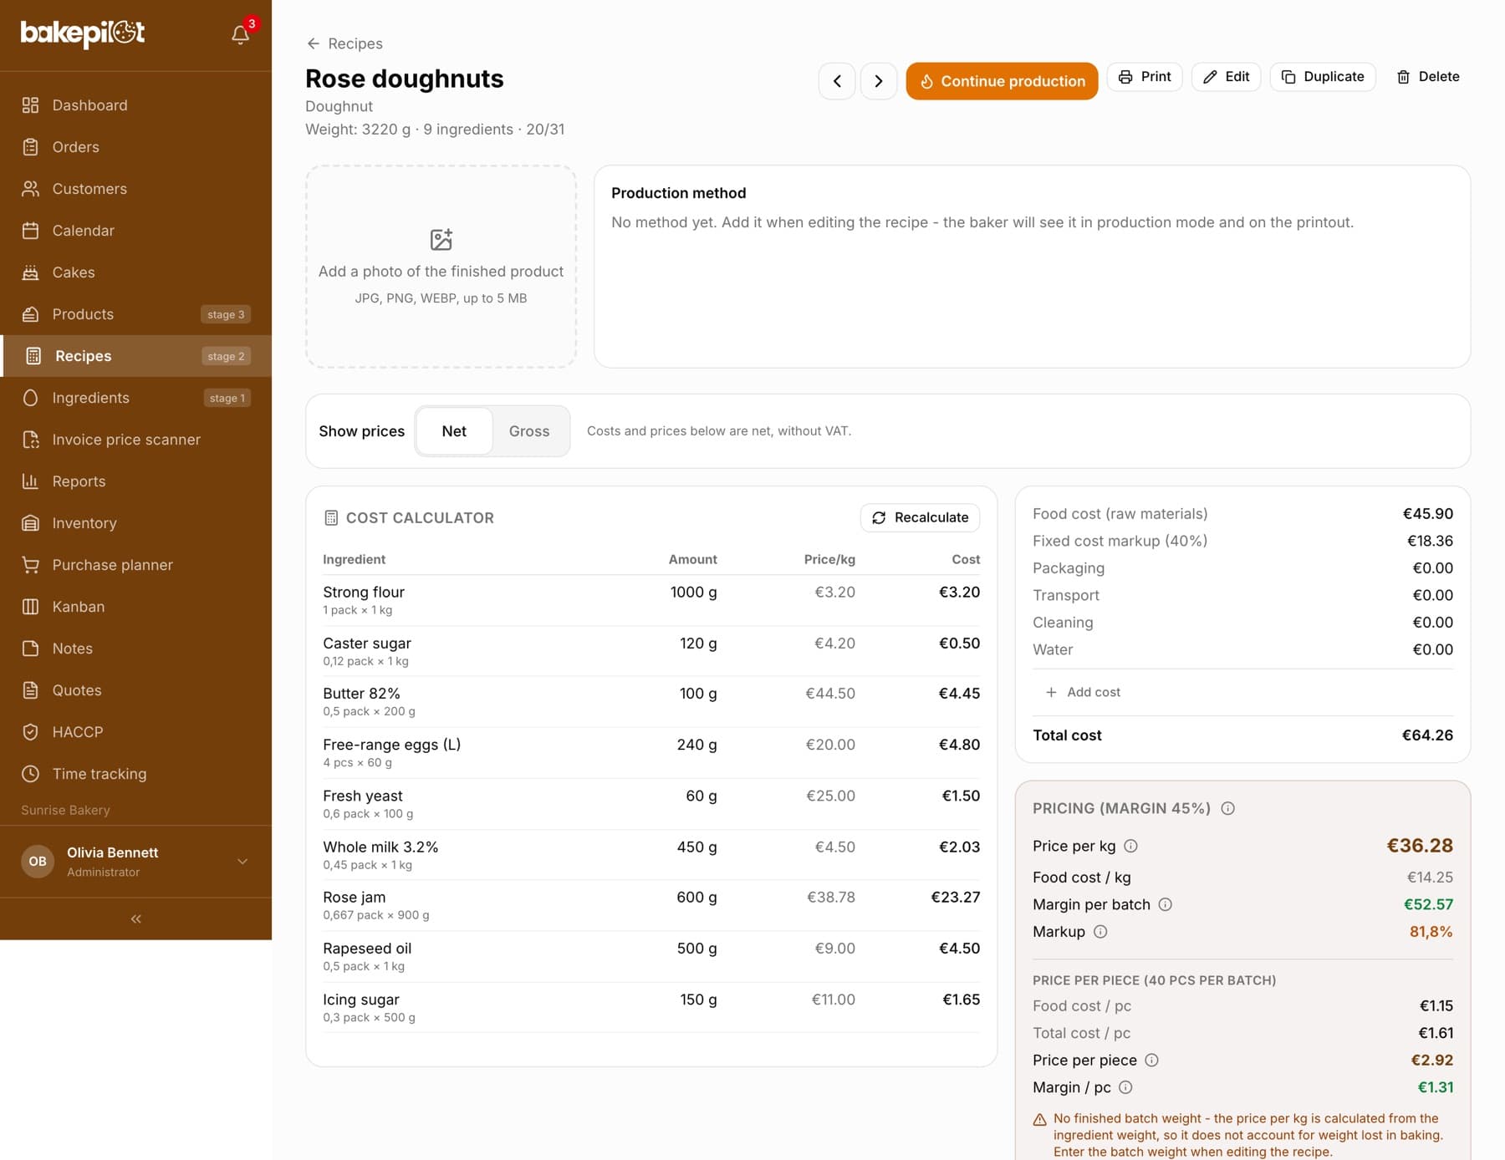Open the previous recipe with left chevron

tap(837, 81)
